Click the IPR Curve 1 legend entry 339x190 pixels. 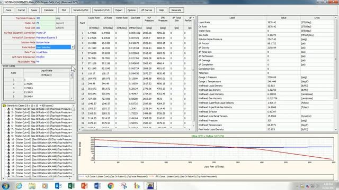coord(183,176)
